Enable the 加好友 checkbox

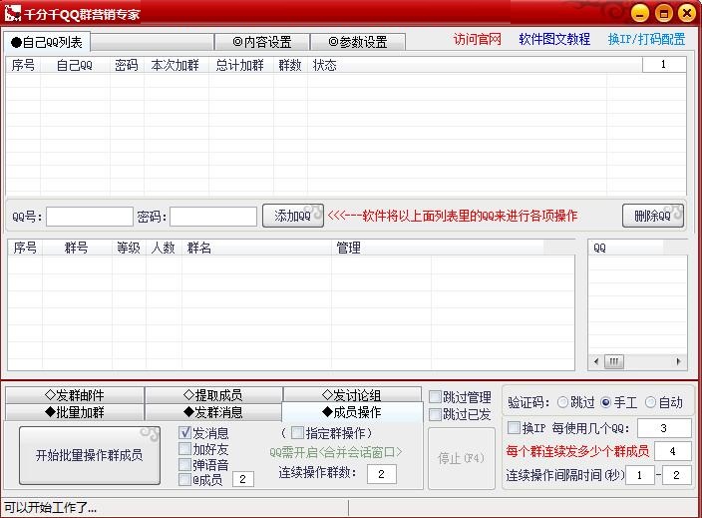[x=184, y=449]
